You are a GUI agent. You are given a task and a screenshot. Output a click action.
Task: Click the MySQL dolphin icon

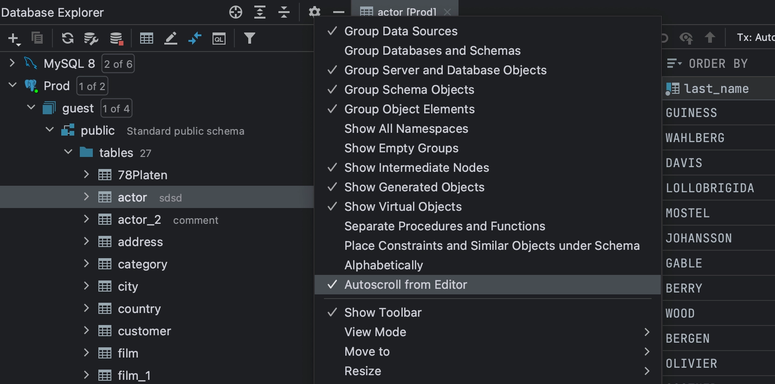click(31, 63)
